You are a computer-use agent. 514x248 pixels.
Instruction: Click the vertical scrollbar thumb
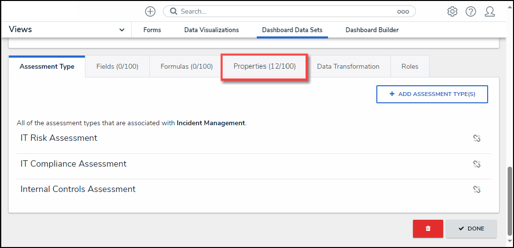510,200
